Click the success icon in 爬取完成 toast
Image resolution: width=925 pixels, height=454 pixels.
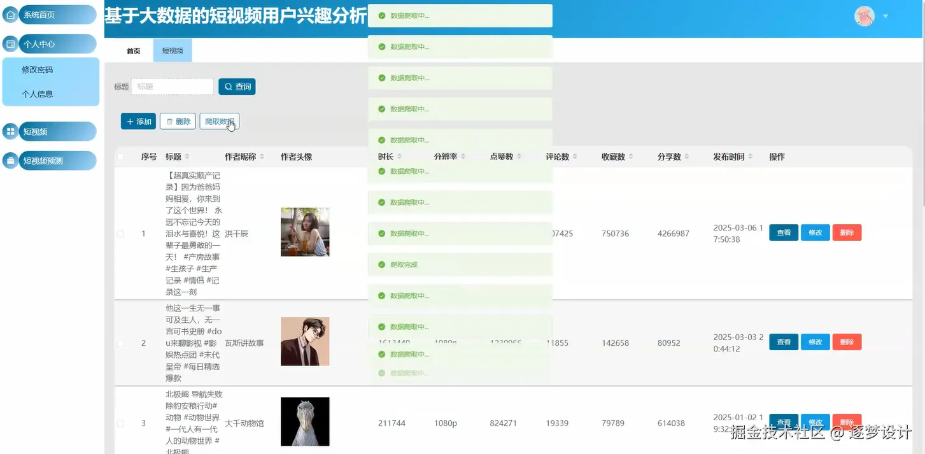pyautogui.click(x=382, y=265)
